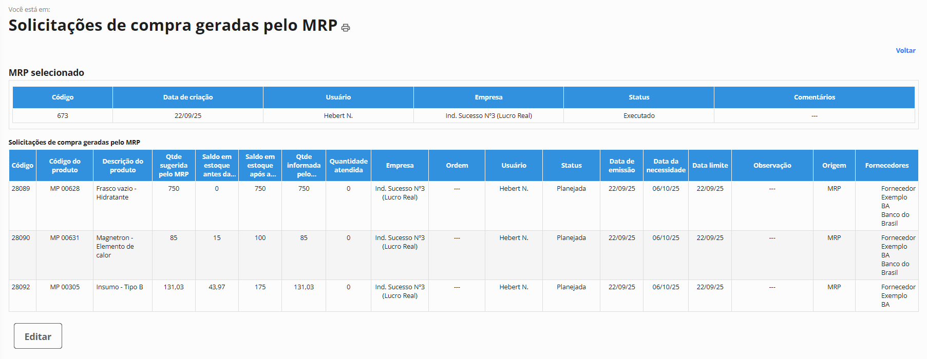Click the Observação column header

point(772,165)
